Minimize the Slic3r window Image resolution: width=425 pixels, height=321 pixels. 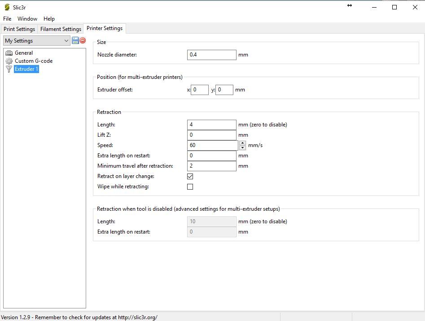(374, 7)
